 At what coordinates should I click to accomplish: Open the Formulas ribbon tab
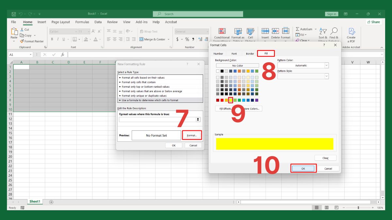(82, 22)
